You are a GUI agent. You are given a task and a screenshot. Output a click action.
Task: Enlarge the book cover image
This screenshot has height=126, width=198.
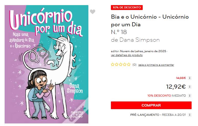pos(46,64)
